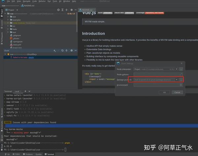Open Project panel gear settings
198x156 pixels.
tap(72, 10)
